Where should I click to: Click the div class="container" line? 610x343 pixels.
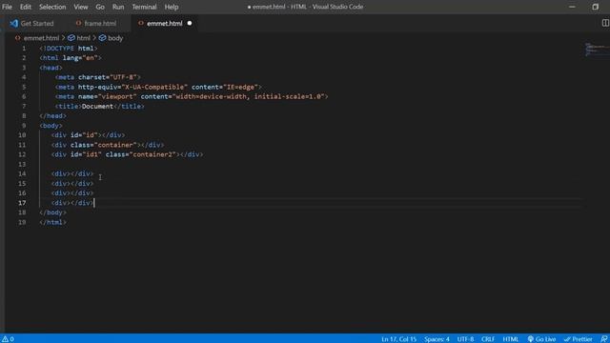(108, 145)
